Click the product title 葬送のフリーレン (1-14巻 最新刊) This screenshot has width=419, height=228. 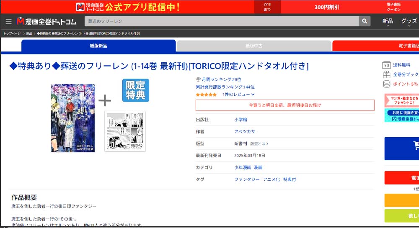point(159,66)
